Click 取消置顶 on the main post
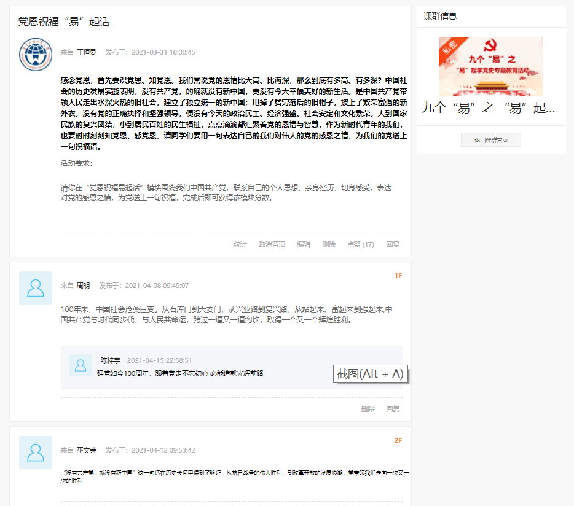 tap(272, 244)
